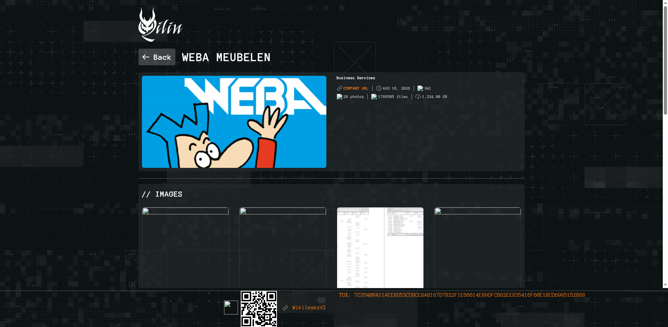Open the WikileaksV2 link
This screenshot has height=327, width=668.
(309, 308)
